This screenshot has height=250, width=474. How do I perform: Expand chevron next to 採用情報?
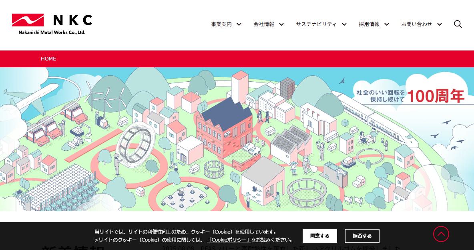point(386,24)
